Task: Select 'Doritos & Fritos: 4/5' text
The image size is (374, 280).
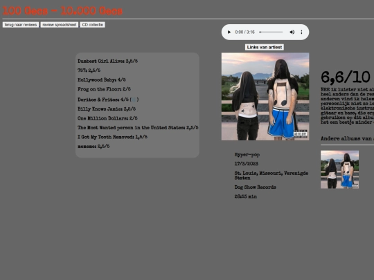Action: coord(103,100)
